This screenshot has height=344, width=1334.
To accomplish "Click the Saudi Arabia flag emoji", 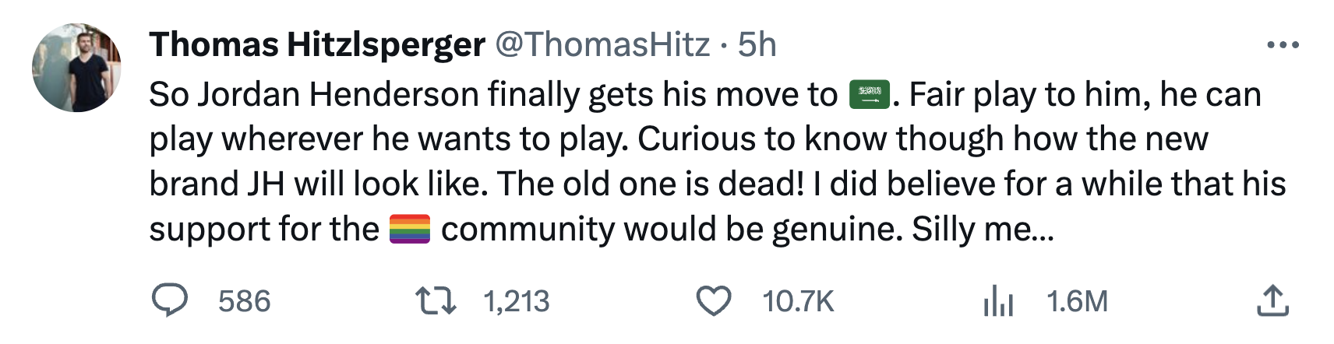I will (869, 95).
